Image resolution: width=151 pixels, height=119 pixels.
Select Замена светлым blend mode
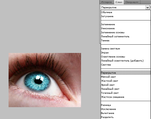(x=110, y=49)
